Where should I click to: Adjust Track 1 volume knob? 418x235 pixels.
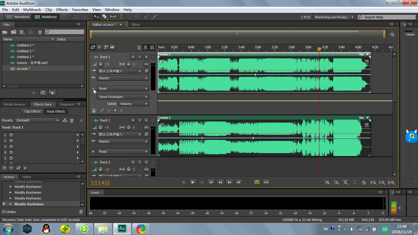tap(100, 64)
